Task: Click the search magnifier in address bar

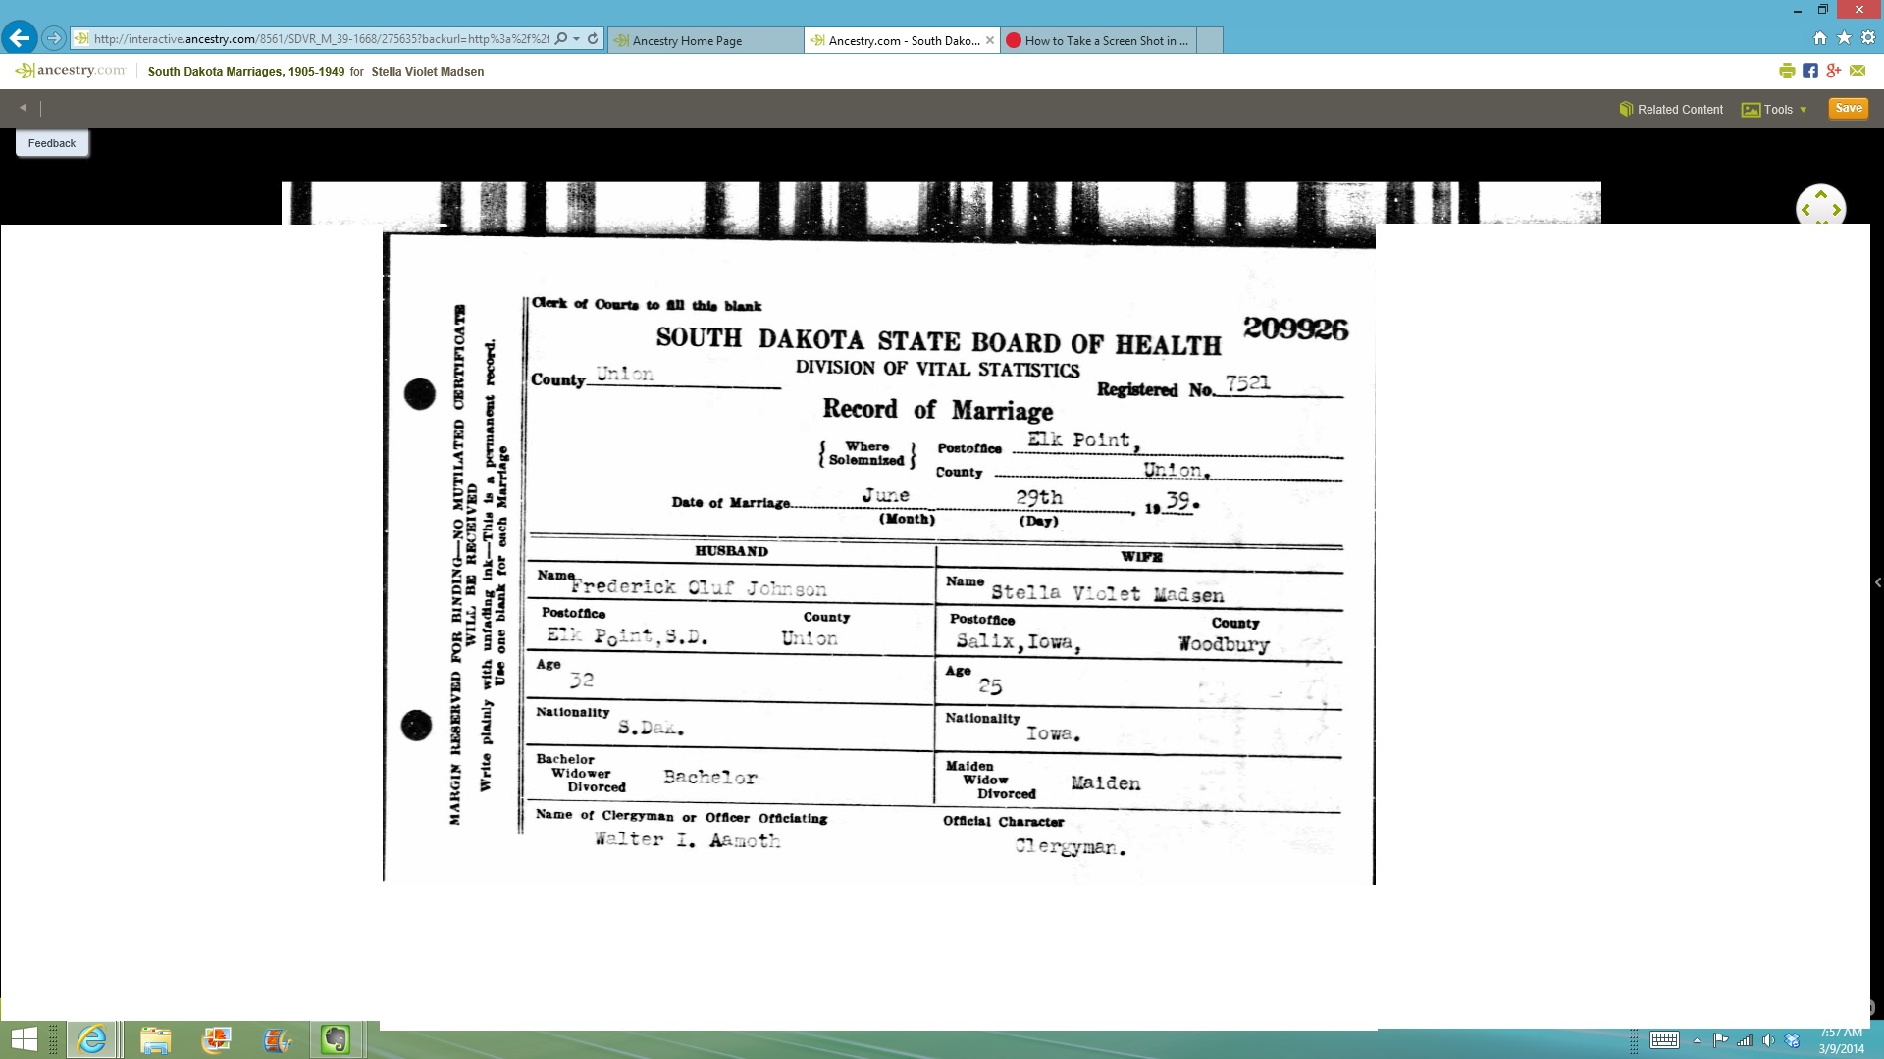Action: pyautogui.click(x=561, y=39)
